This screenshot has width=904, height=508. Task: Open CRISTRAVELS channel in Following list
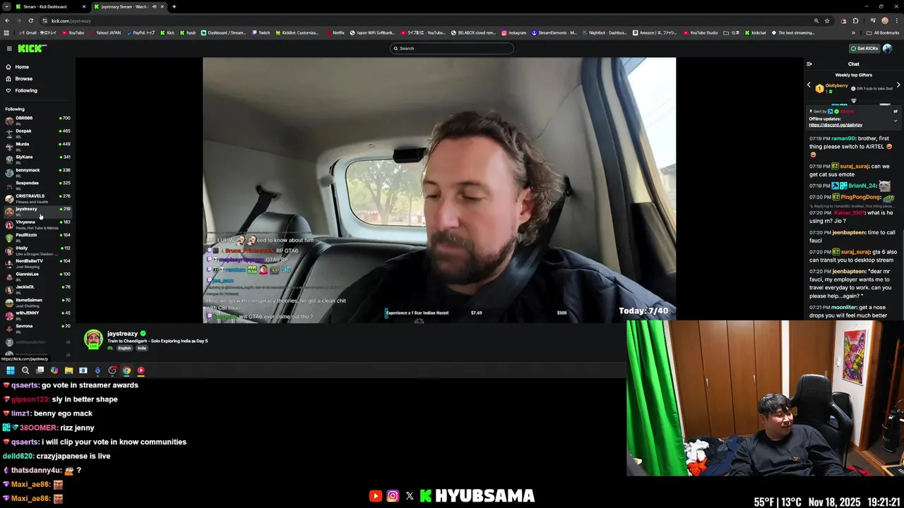37,198
